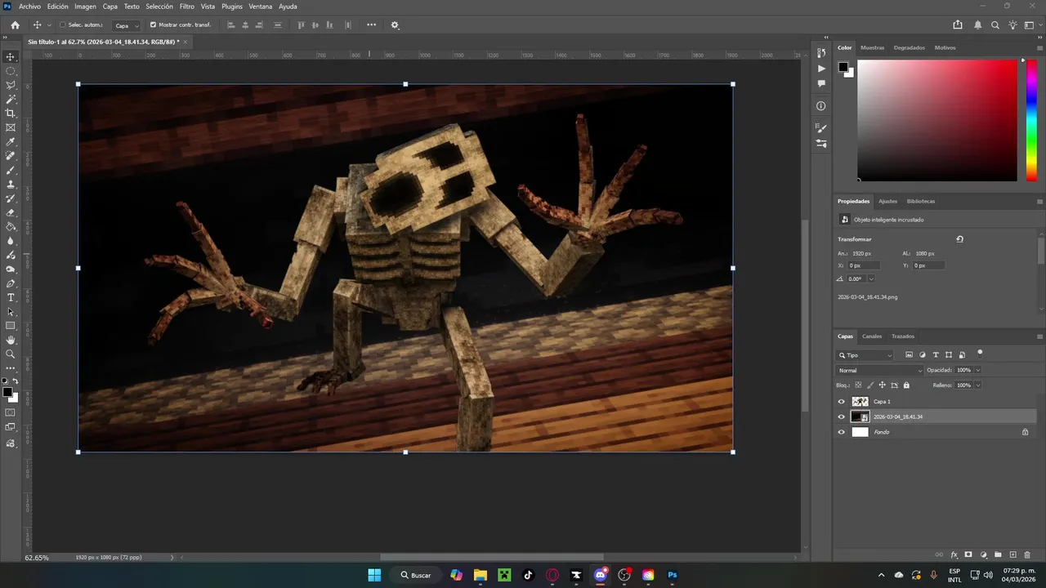Hide the Capa 1 layer

tap(842, 402)
